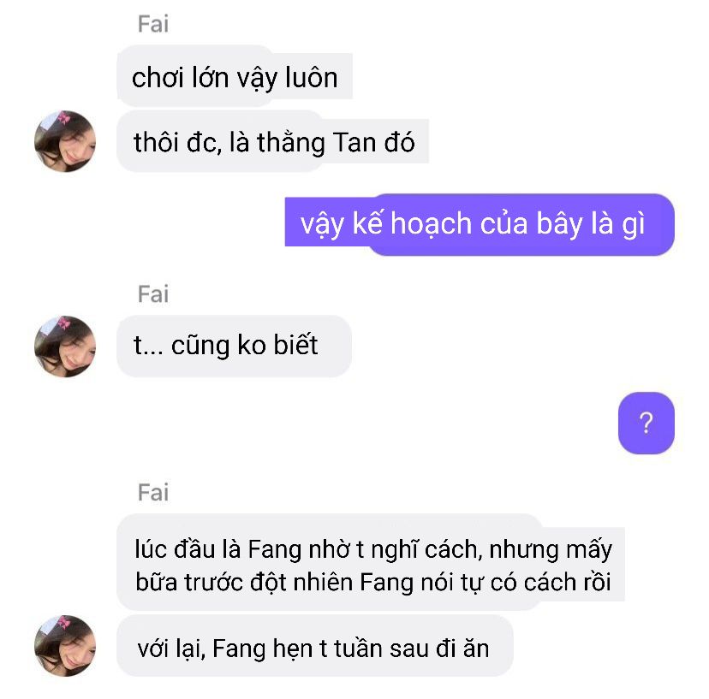This screenshot has width=709, height=699.
Task: Tap the long 'lúc đầu là Fang nhờ' message bubble
Action: 371,561
